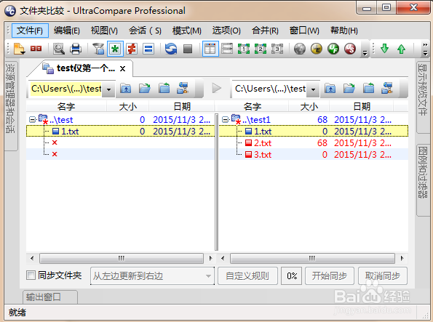This screenshot has height=322, width=433.
Task: Open the filter funnel icon
Action: coord(98,49)
